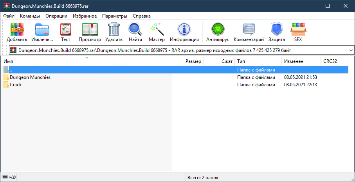Click the WinRAR icon in the title bar
The height and width of the screenshot is (182, 355).
tap(7, 6)
